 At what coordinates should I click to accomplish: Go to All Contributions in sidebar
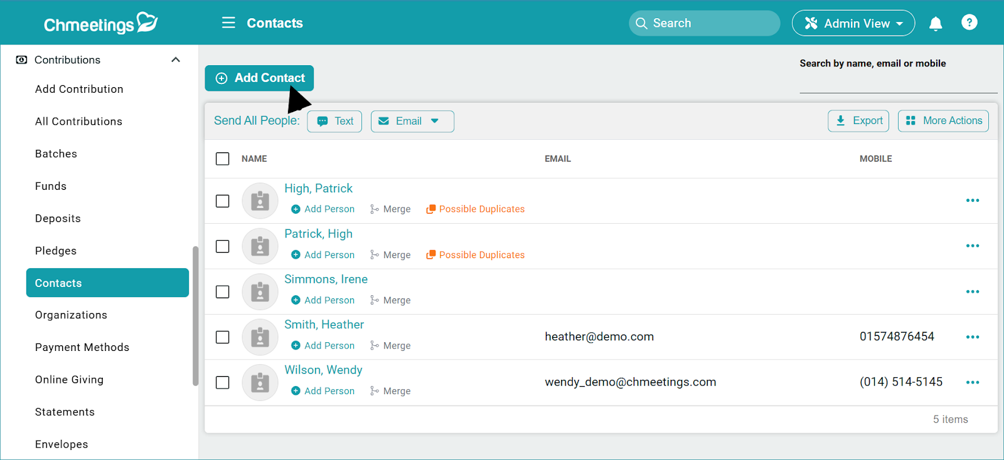(x=78, y=122)
